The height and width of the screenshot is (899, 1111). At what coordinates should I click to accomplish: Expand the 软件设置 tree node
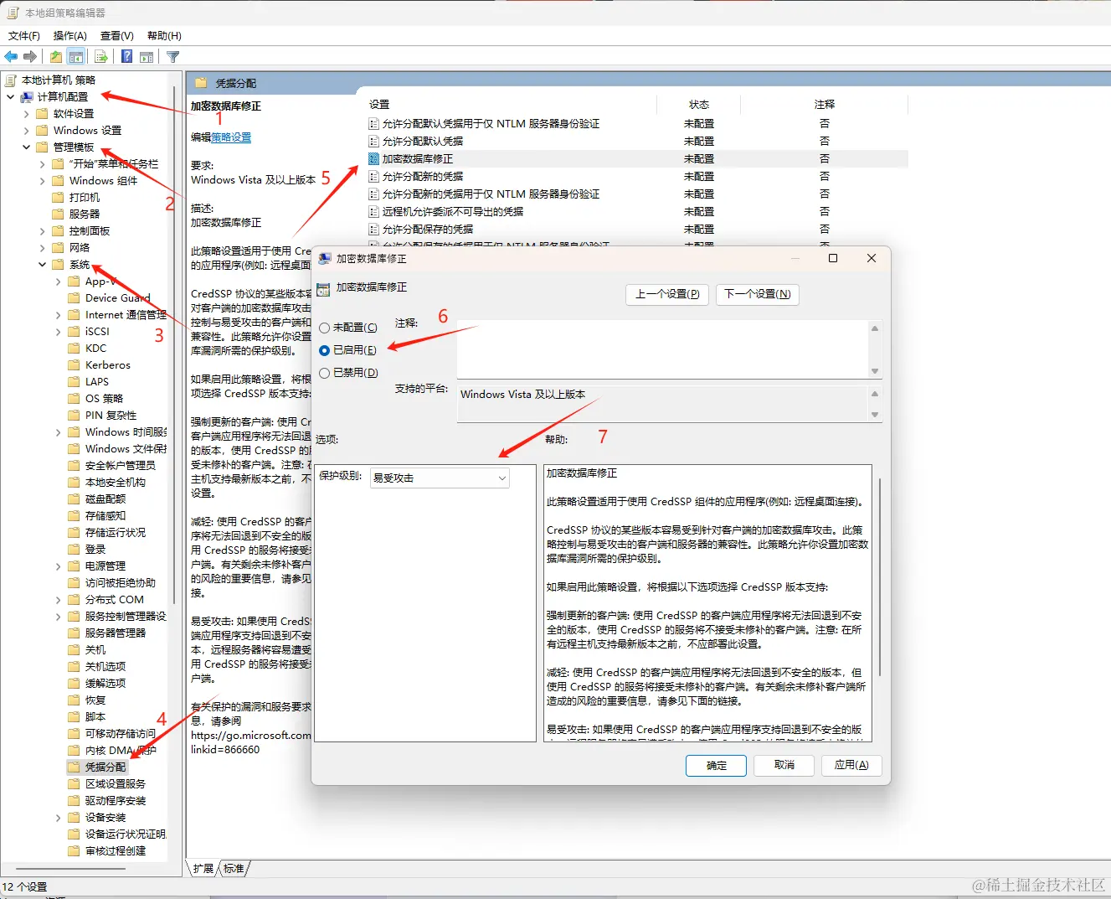point(26,114)
